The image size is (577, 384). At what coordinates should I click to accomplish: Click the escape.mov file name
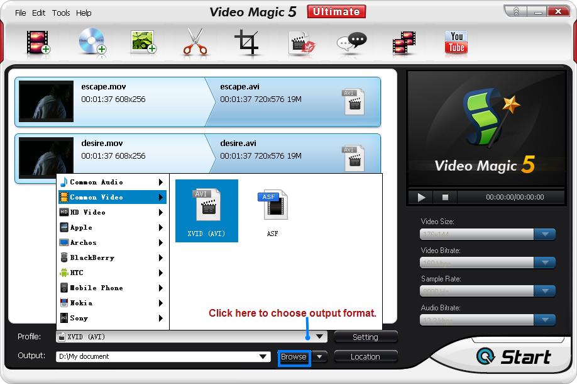104,87
